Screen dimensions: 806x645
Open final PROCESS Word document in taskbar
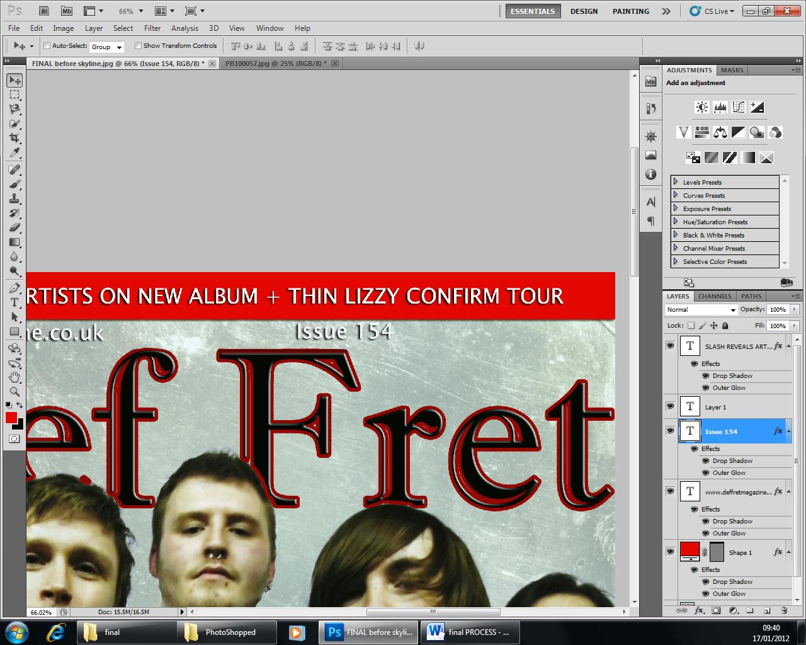coord(468,632)
